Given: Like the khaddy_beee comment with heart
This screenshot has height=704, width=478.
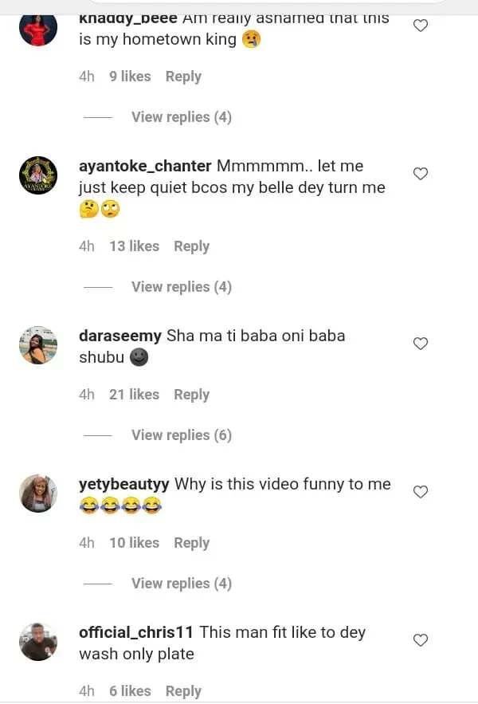Looking at the screenshot, I should pyautogui.click(x=421, y=26).
